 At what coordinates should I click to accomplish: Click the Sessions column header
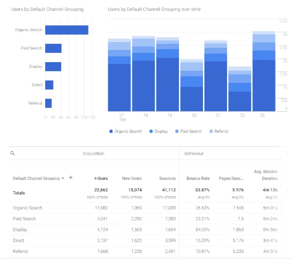pyautogui.click(x=167, y=178)
